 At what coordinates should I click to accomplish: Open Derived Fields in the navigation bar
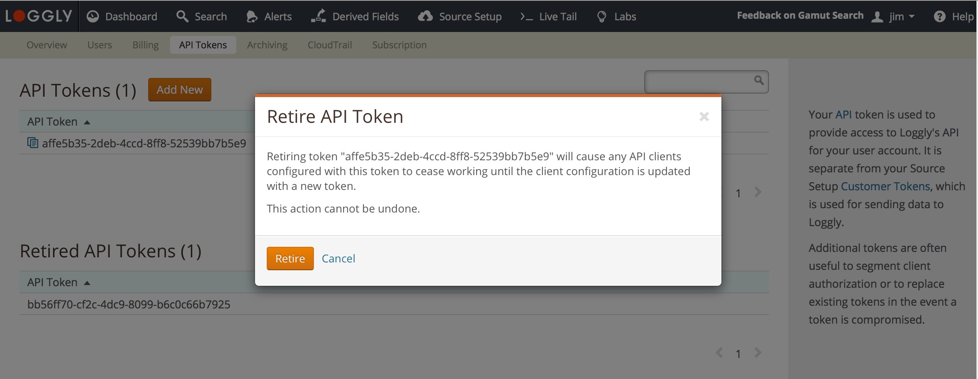tap(355, 16)
